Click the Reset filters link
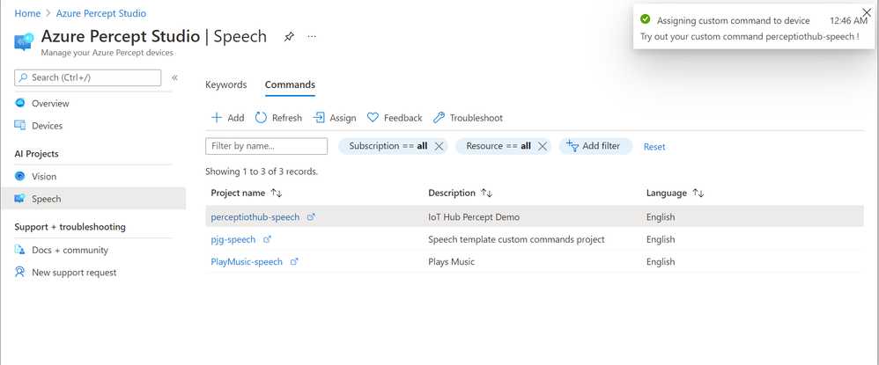Image resolution: width=879 pixels, height=365 pixels. pos(654,147)
